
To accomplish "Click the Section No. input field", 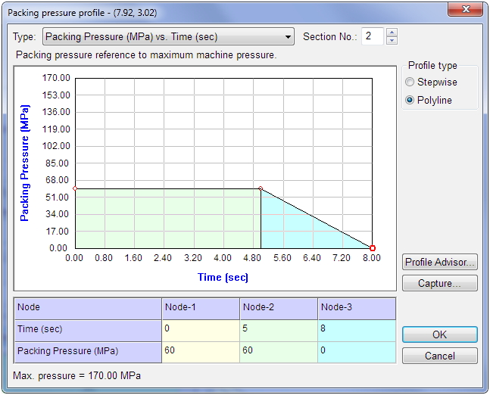I will 373,36.
